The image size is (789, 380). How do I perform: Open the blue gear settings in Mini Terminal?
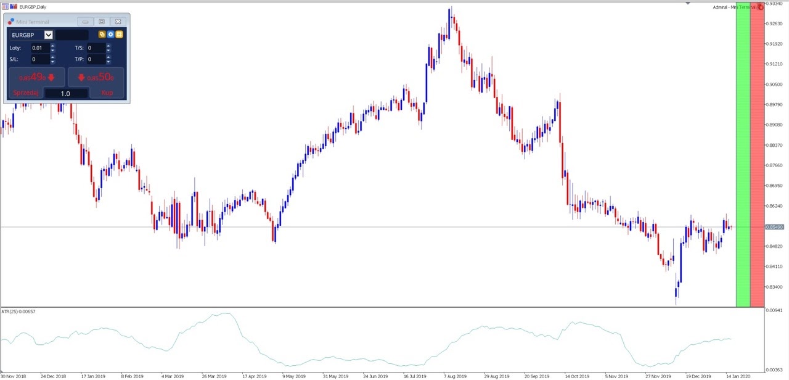pyautogui.click(x=110, y=35)
